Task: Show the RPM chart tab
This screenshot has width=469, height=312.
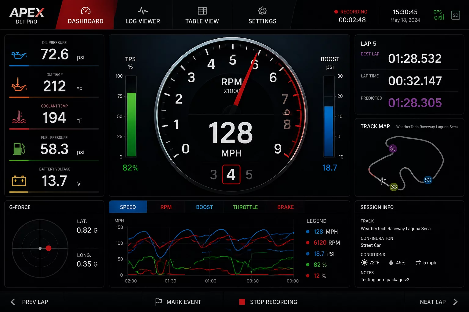Action: (x=166, y=207)
